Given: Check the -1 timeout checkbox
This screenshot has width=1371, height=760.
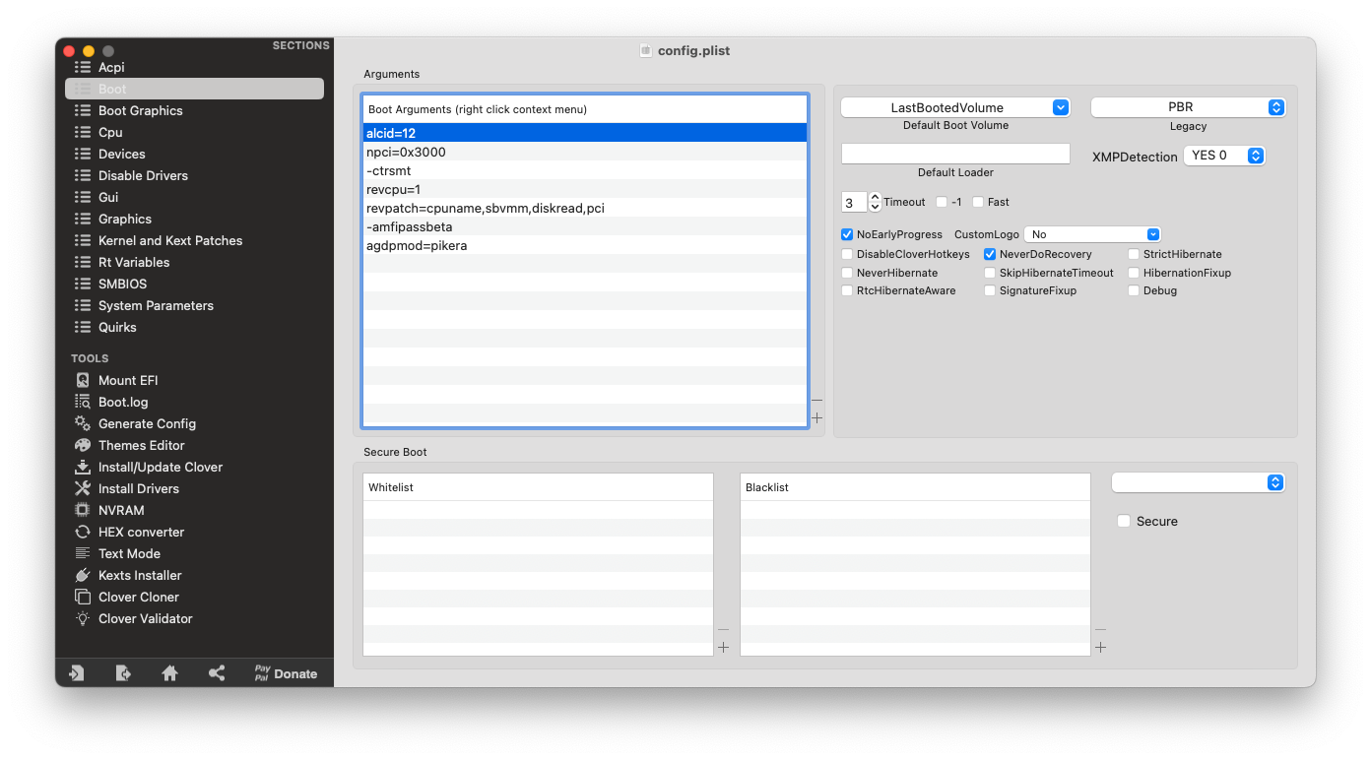Looking at the screenshot, I should click(942, 202).
